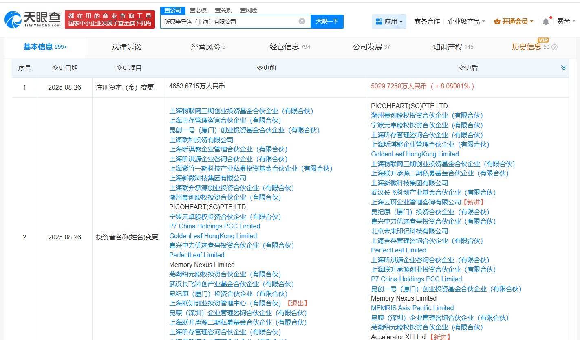The height and width of the screenshot is (340, 580).
Task: Open the 商务合作 link
Action: pos(427,21)
